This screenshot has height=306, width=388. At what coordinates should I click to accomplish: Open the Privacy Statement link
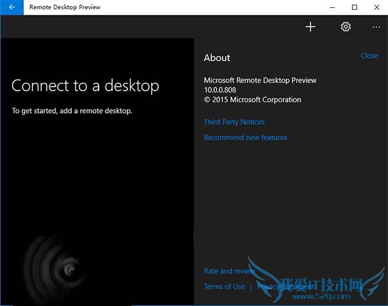click(x=286, y=287)
